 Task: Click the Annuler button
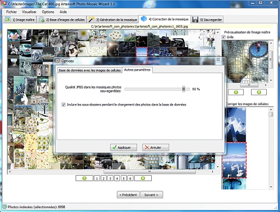pyautogui.click(x=156, y=147)
